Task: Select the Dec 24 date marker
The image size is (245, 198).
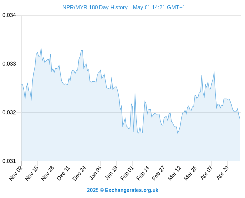Action: [79, 173]
